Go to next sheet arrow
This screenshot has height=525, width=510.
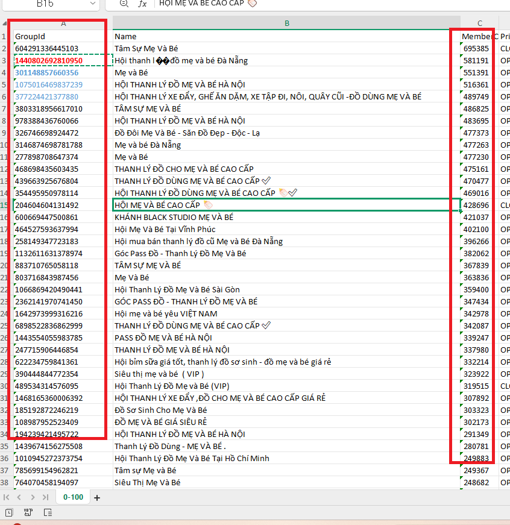coord(33,497)
